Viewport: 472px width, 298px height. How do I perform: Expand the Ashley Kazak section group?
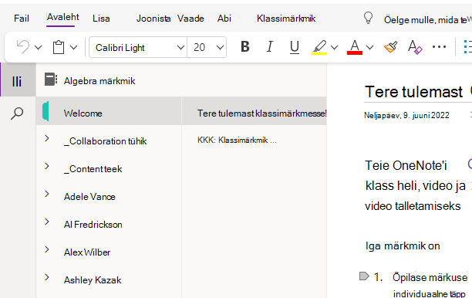pos(46,277)
